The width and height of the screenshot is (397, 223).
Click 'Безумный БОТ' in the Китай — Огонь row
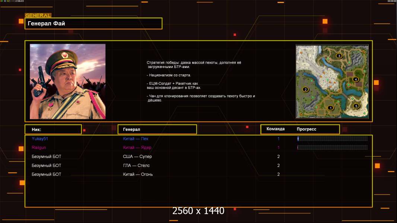[46, 174]
